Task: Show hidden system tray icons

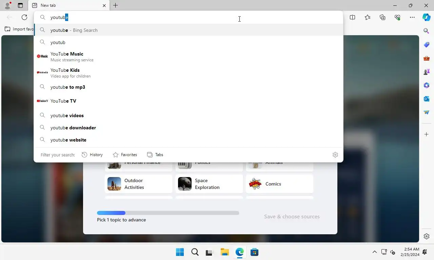Action: pyautogui.click(x=374, y=252)
